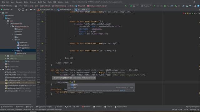
Task: Open the Android project view dropdown
Action: [7, 10]
